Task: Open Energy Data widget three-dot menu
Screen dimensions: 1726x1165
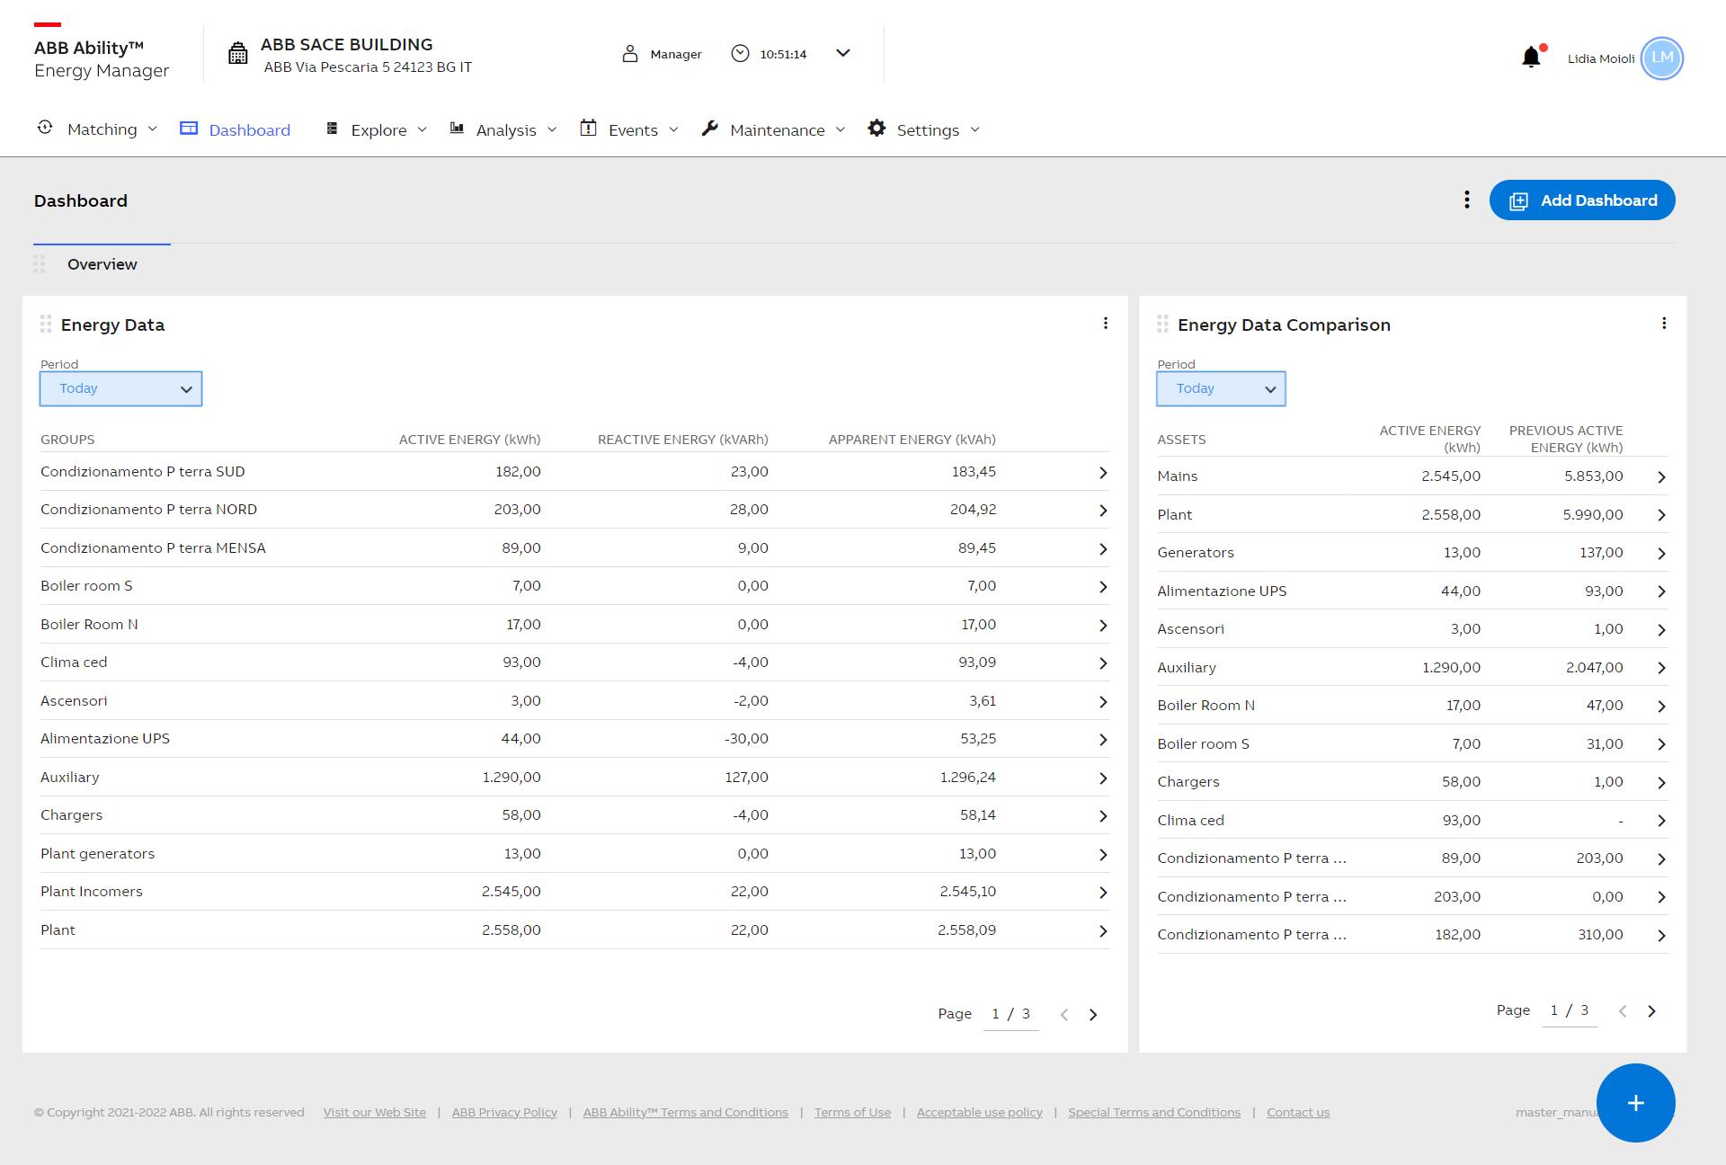Action: click(x=1106, y=324)
